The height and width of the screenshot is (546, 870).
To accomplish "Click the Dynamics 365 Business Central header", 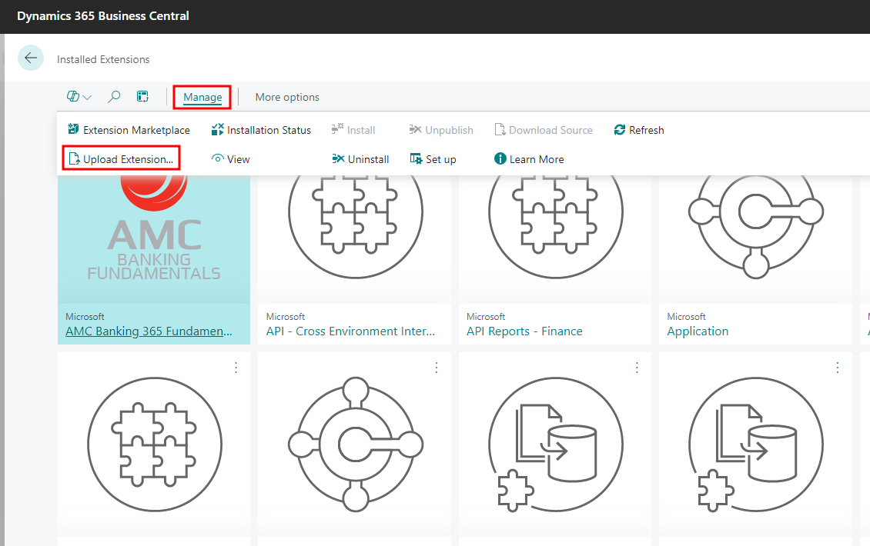I will click(x=102, y=16).
